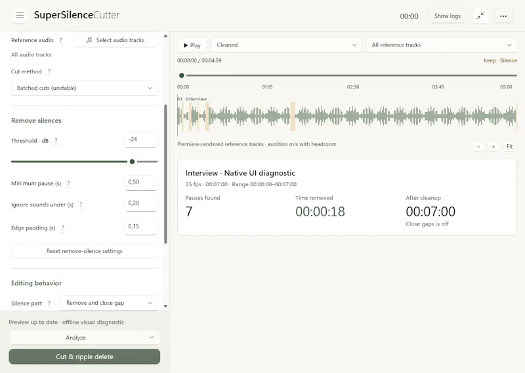Viewport: 525px width, 373px height.
Task: Open the Batched cuts (unstable) dropdown
Action: tap(85, 88)
